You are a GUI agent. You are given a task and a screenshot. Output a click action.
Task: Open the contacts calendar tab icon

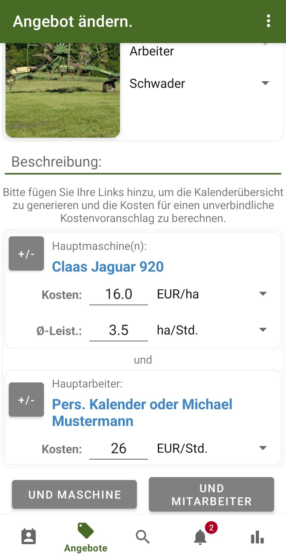click(29, 537)
